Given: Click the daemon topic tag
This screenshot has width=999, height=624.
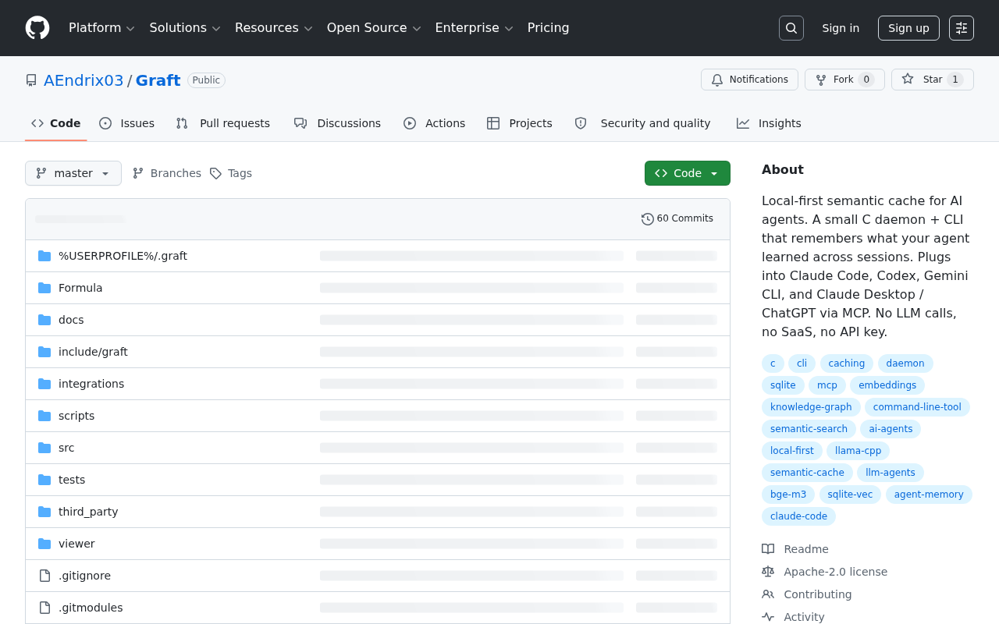Looking at the screenshot, I should click(905, 363).
